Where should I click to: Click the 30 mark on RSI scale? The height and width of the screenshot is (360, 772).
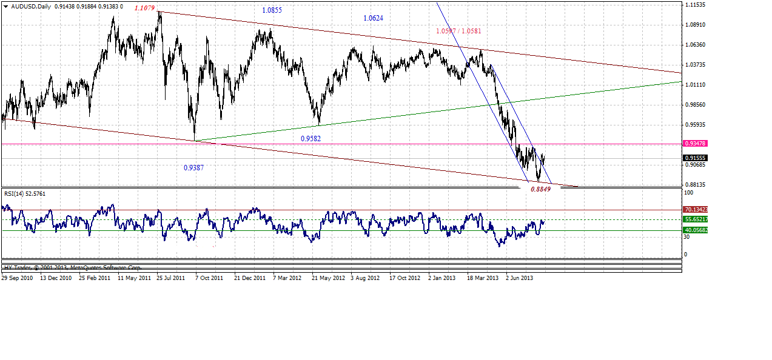coord(687,237)
